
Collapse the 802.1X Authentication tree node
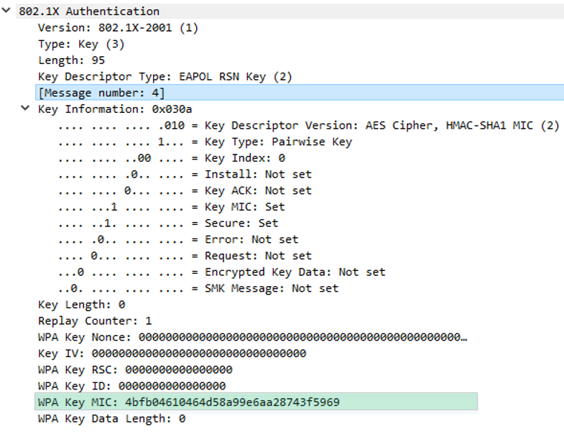pyautogui.click(x=6, y=11)
